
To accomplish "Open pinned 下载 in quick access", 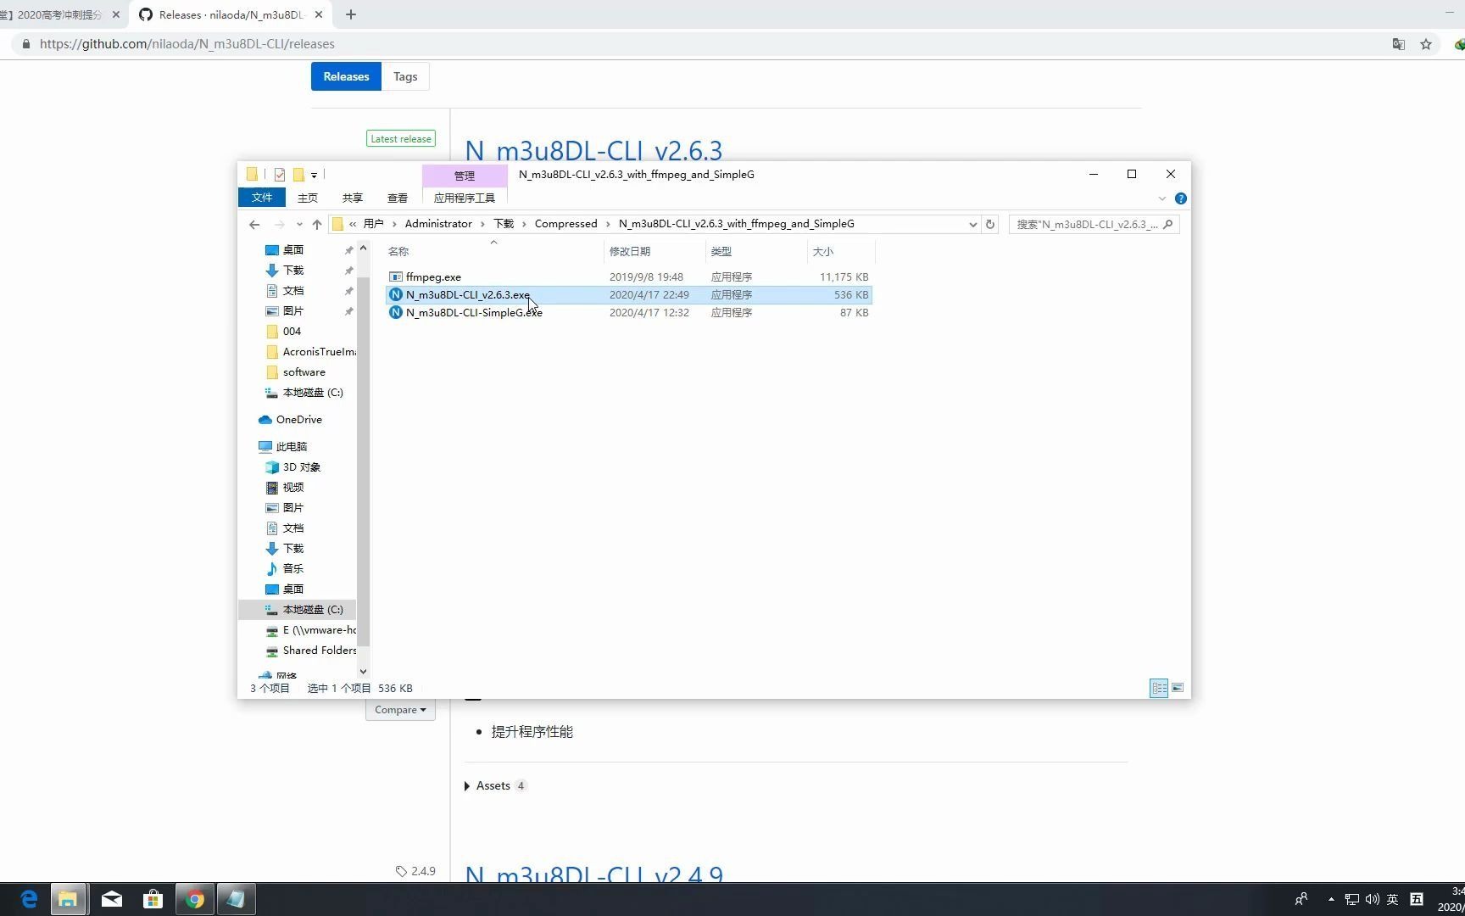I will [x=293, y=270].
